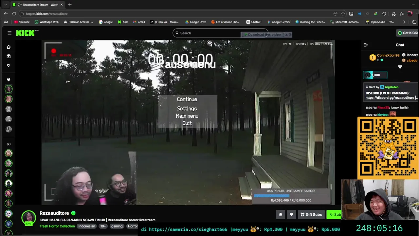
Task: Click the Indonesian language tag
Action: coord(87,226)
